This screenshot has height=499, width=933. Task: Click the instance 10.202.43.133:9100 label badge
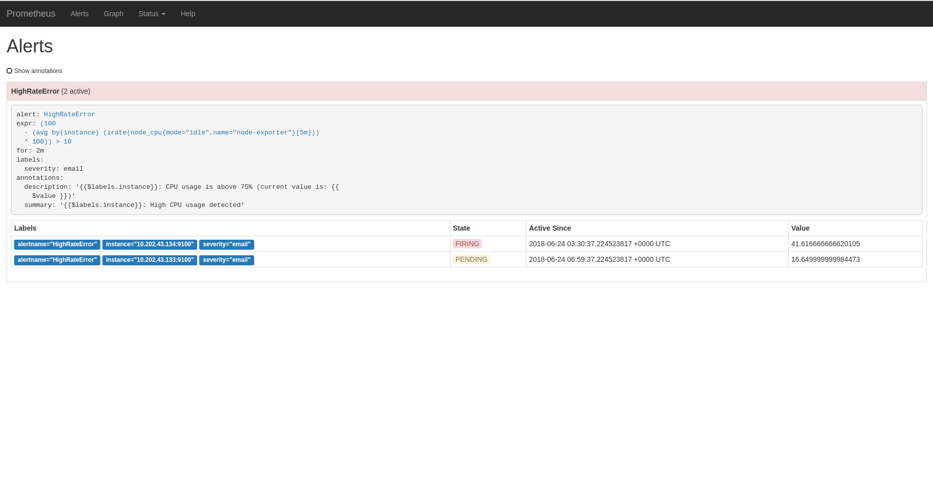[150, 260]
